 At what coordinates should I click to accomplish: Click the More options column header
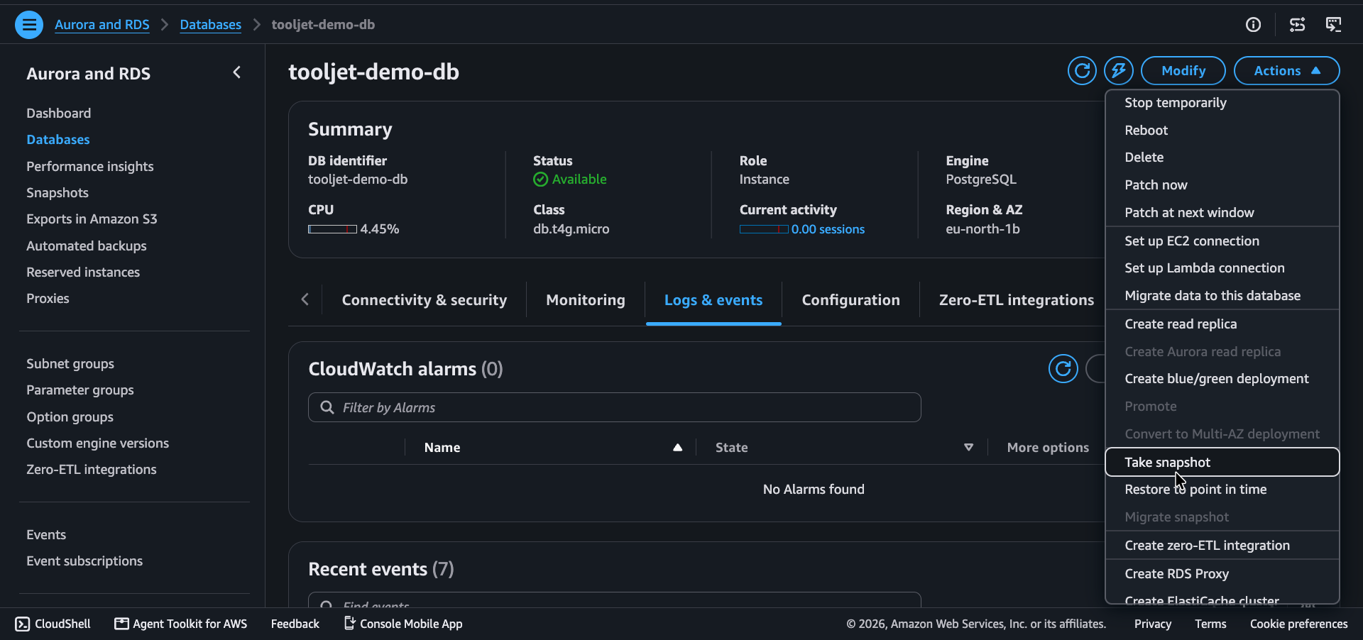click(1048, 448)
